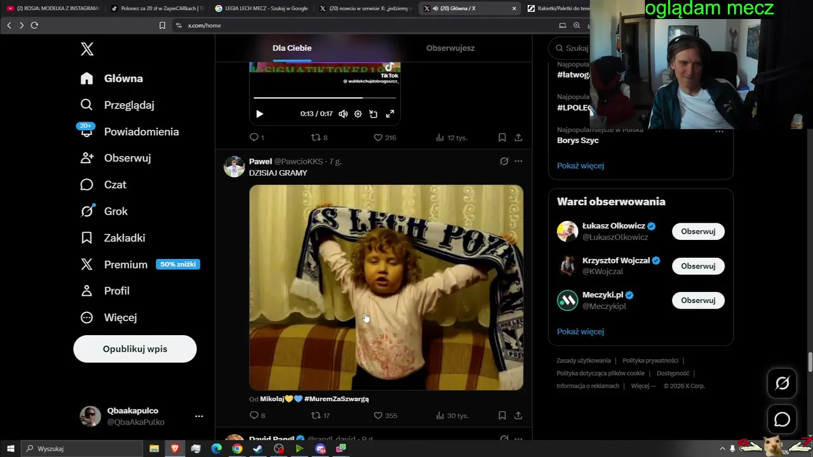Image resolution: width=813 pixels, height=457 pixels.
Task: Open Zasady użytkowania footer link
Action: [584, 361]
